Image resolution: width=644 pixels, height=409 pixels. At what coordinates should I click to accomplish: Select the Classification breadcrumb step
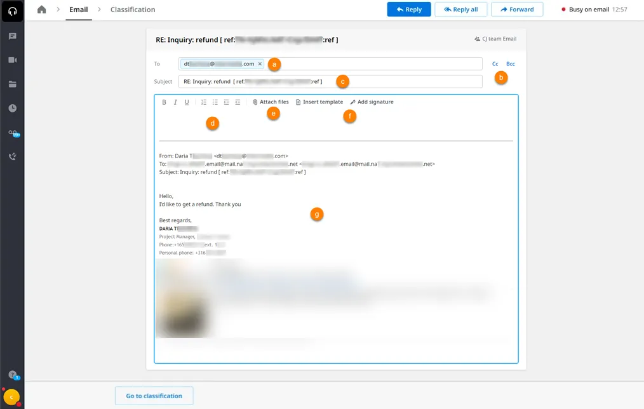tap(133, 10)
